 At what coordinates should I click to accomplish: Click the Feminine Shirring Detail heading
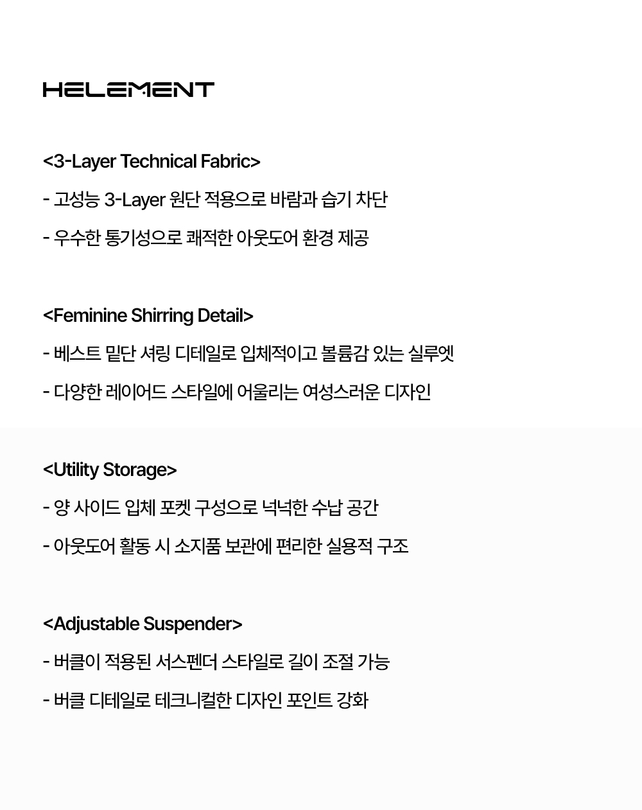(x=148, y=315)
